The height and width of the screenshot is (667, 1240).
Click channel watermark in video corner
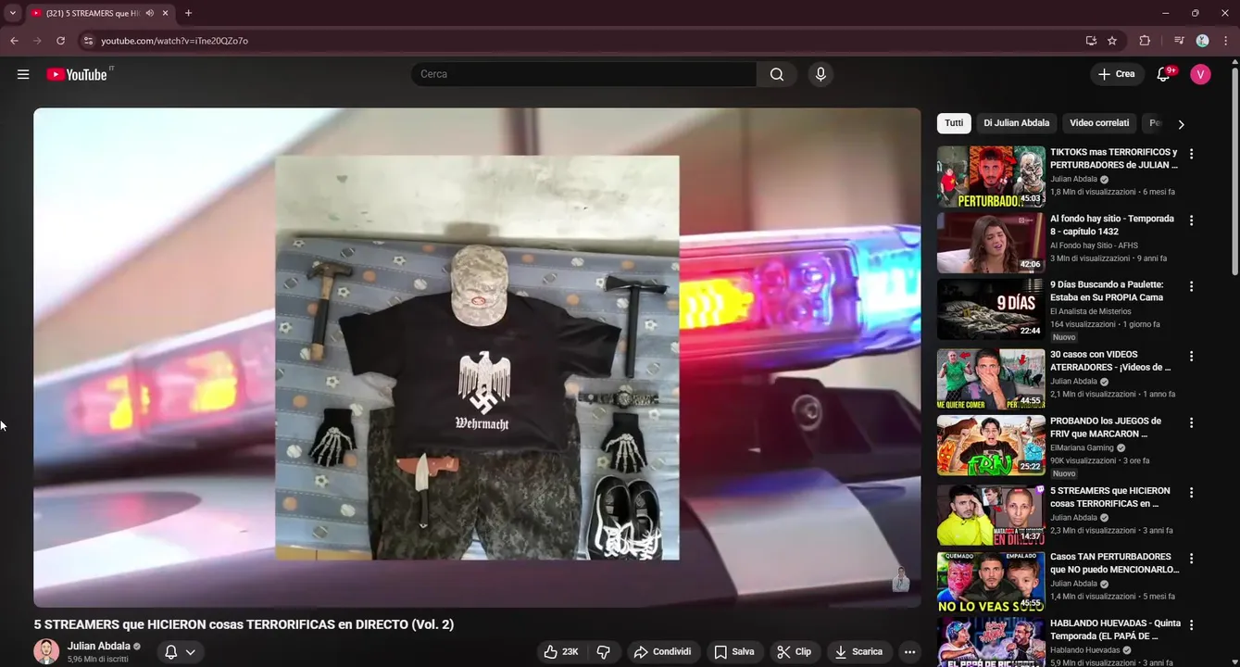900,580
